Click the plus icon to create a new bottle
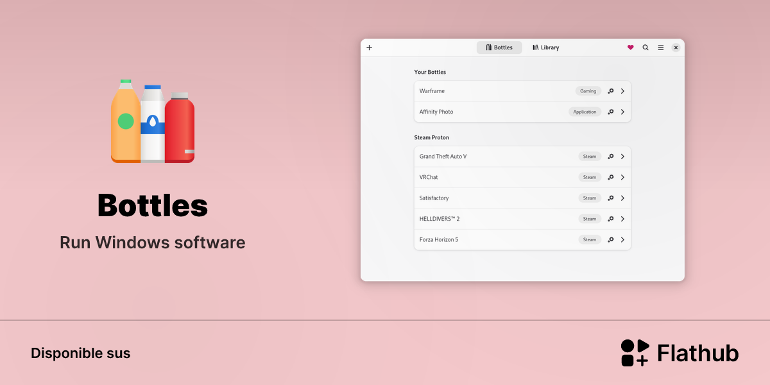Viewport: 770px width, 385px height. (x=369, y=47)
